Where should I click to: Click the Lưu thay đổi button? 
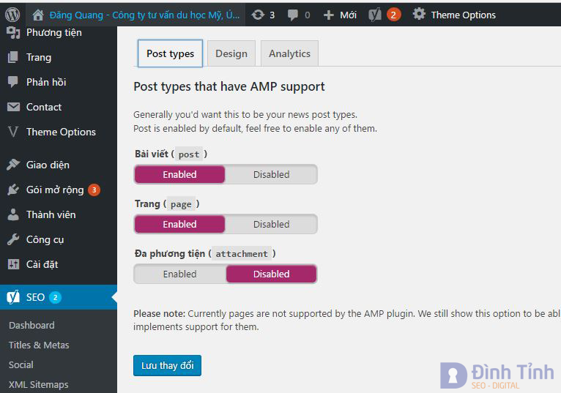tap(167, 365)
